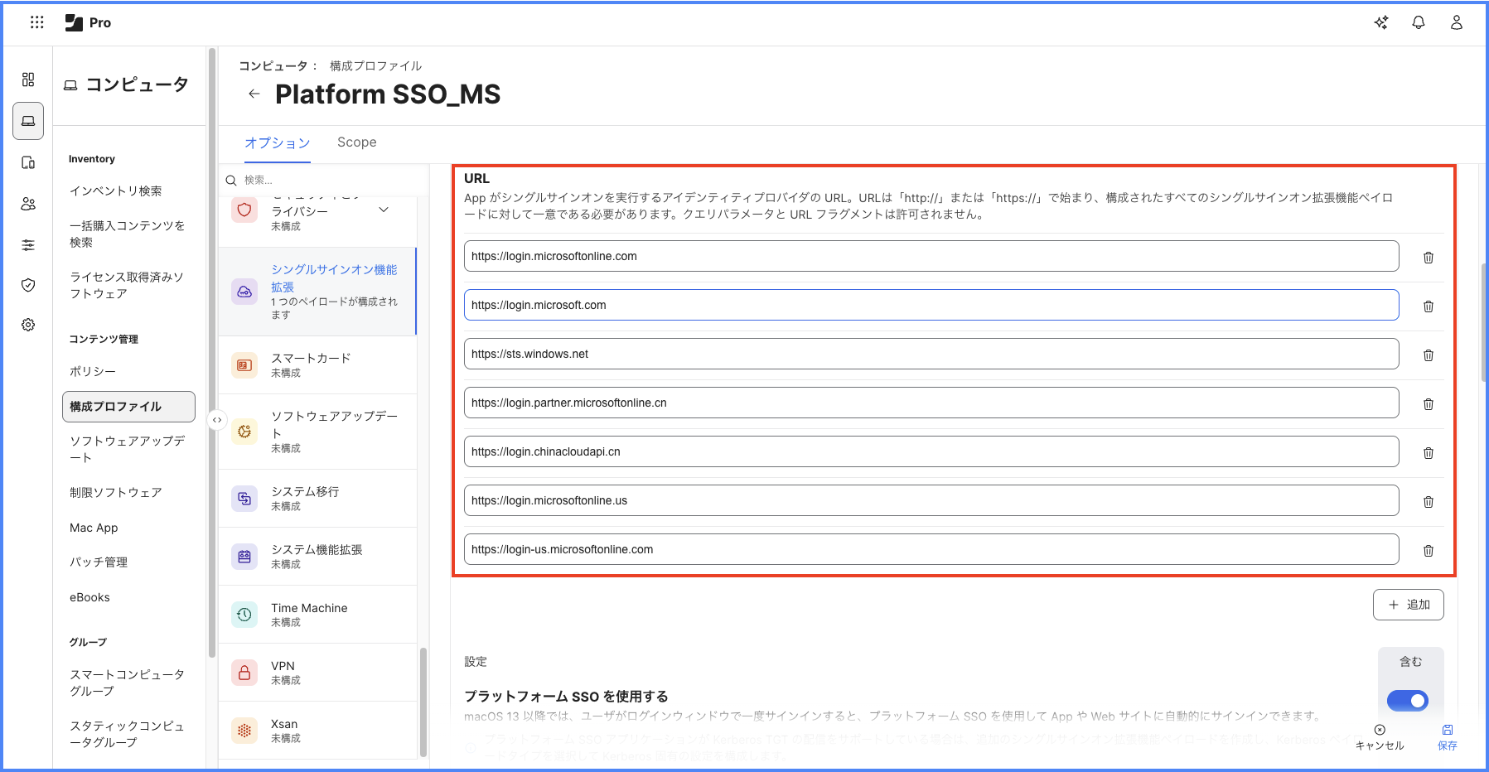Select the VPN payload entry
The height and width of the screenshot is (772, 1489).
tap(317, 673)
